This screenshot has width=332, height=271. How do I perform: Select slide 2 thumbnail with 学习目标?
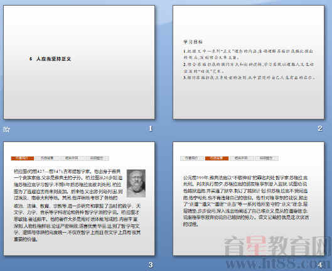click(249, 62)
